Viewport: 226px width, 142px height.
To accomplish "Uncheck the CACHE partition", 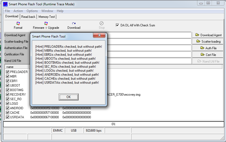I will [x=8, y=112].
